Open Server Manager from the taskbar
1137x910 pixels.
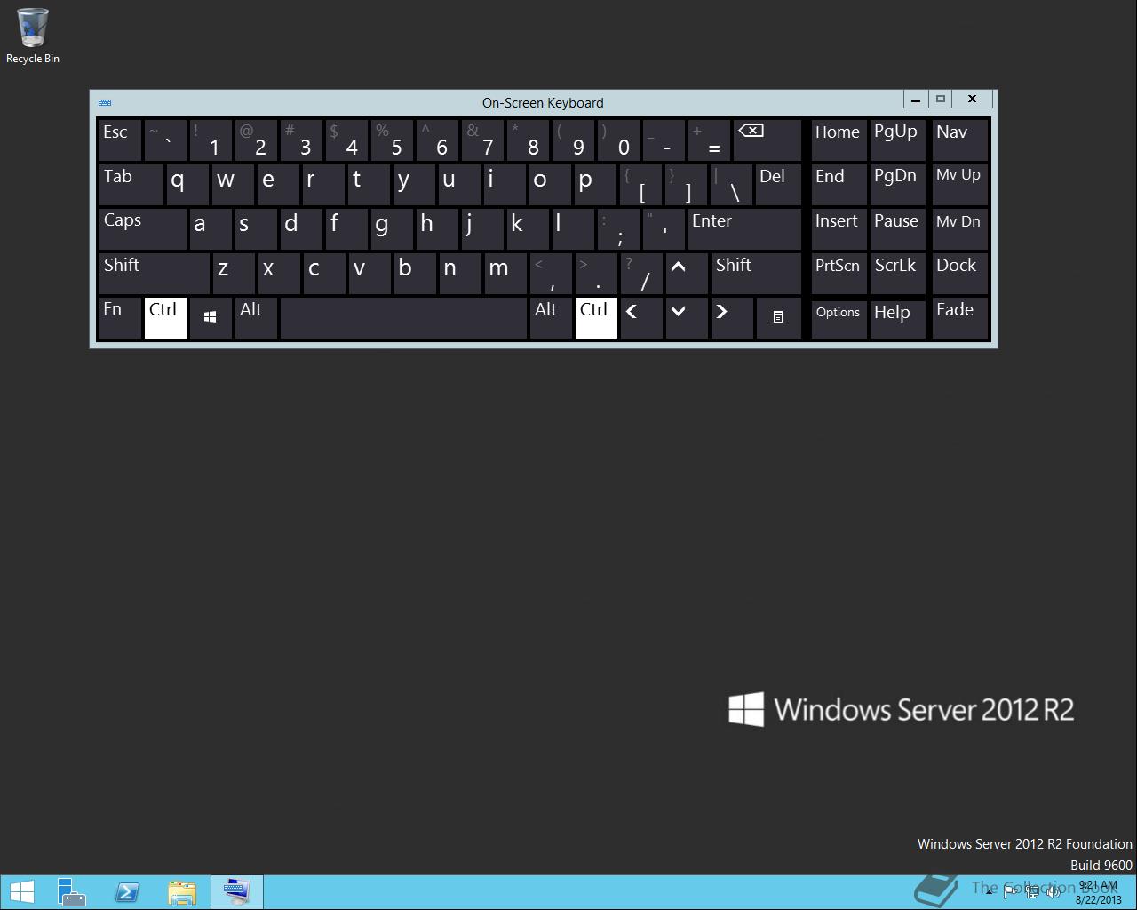coord(71,892)
